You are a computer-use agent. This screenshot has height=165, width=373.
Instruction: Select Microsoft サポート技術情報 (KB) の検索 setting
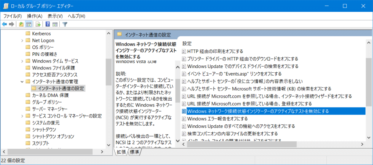click(x=259, y=89)
